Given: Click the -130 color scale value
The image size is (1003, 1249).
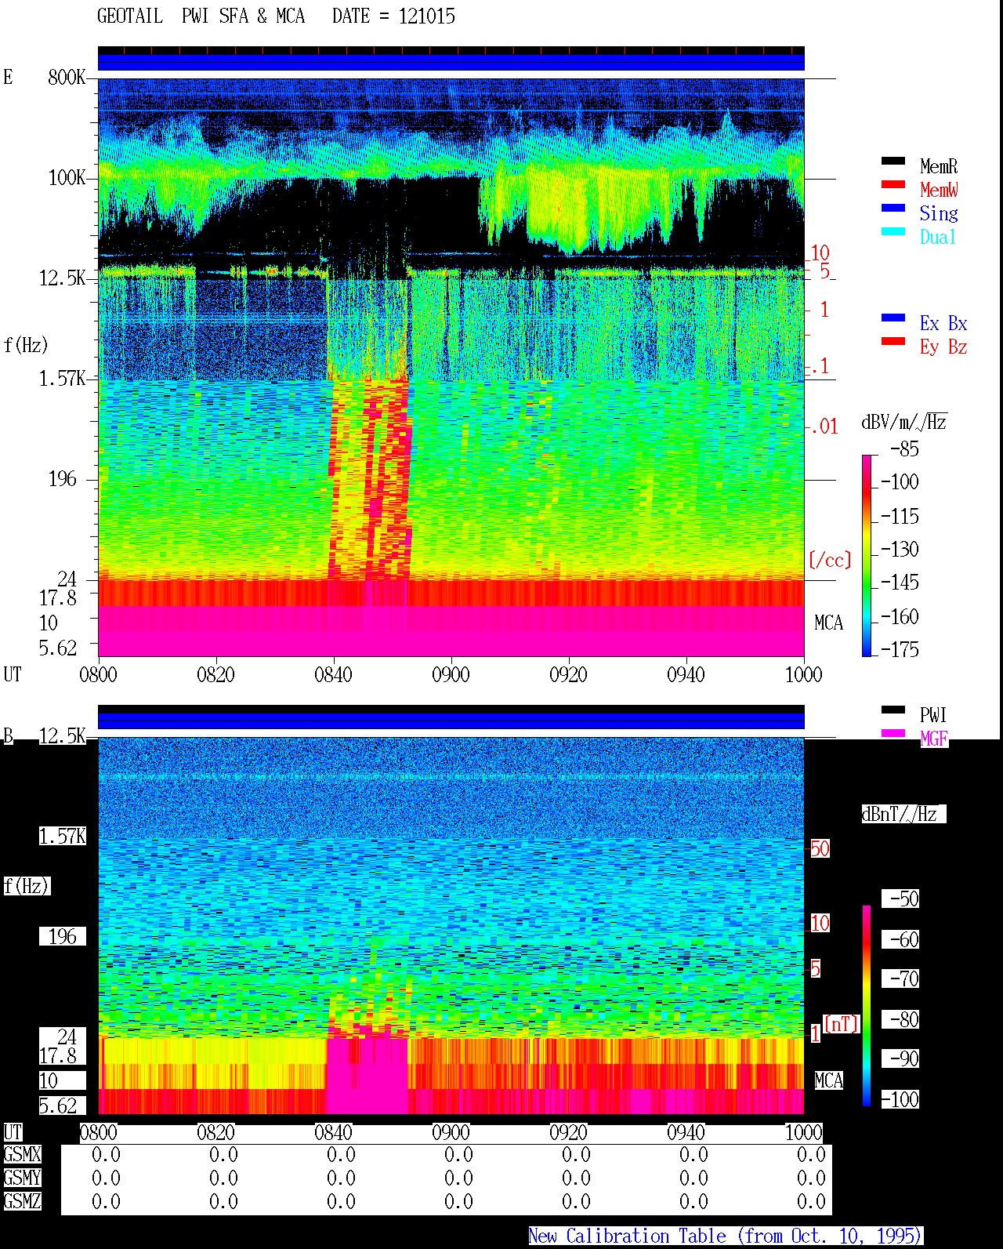Looking at the screenshot, I should click(900, 549).
